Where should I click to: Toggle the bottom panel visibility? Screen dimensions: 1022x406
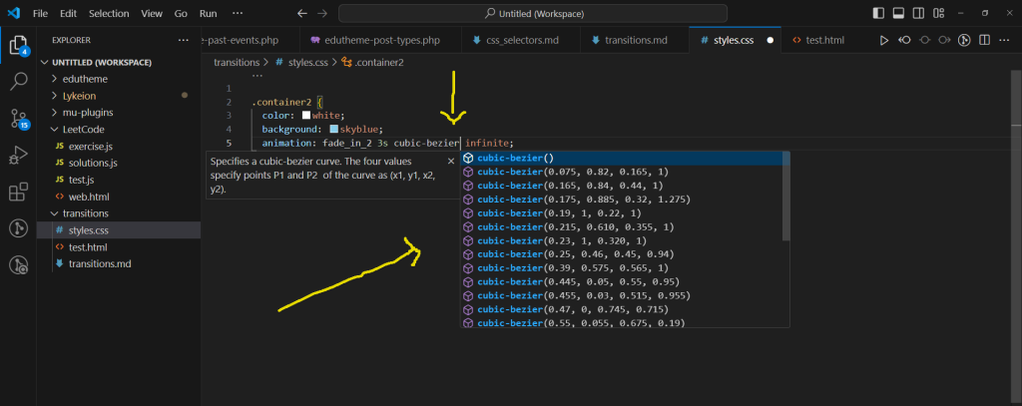click(898, 13)
